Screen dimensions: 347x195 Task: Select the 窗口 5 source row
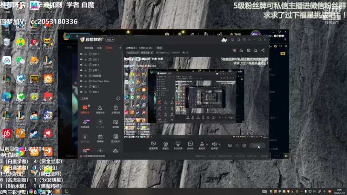[x=100, y=86]
